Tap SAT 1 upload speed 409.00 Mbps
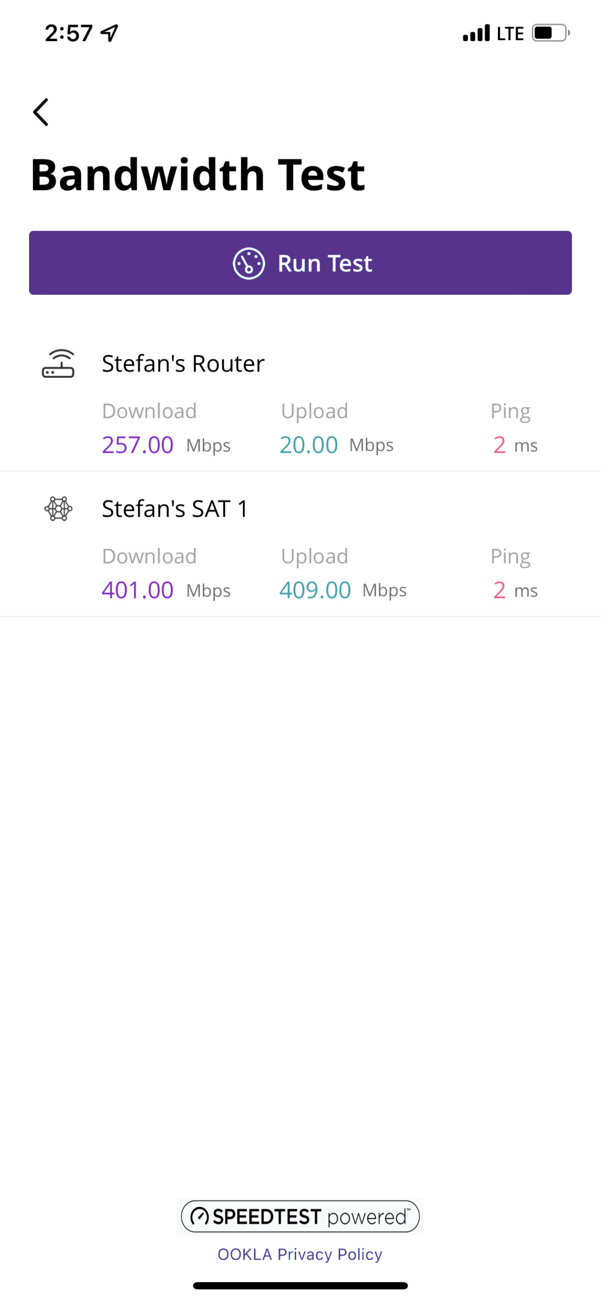 [342, 591]
